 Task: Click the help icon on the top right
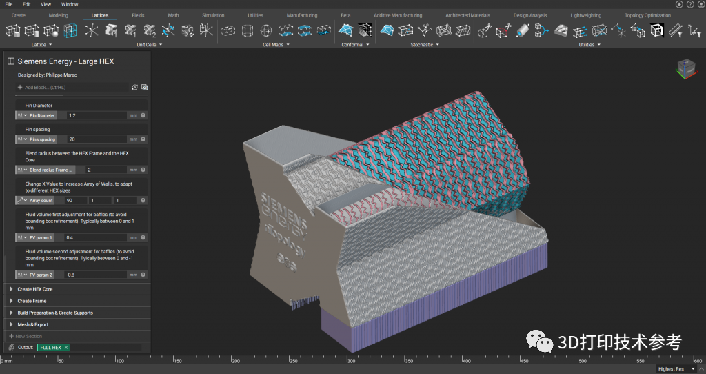pyautogui.click(x=689, y=4)
